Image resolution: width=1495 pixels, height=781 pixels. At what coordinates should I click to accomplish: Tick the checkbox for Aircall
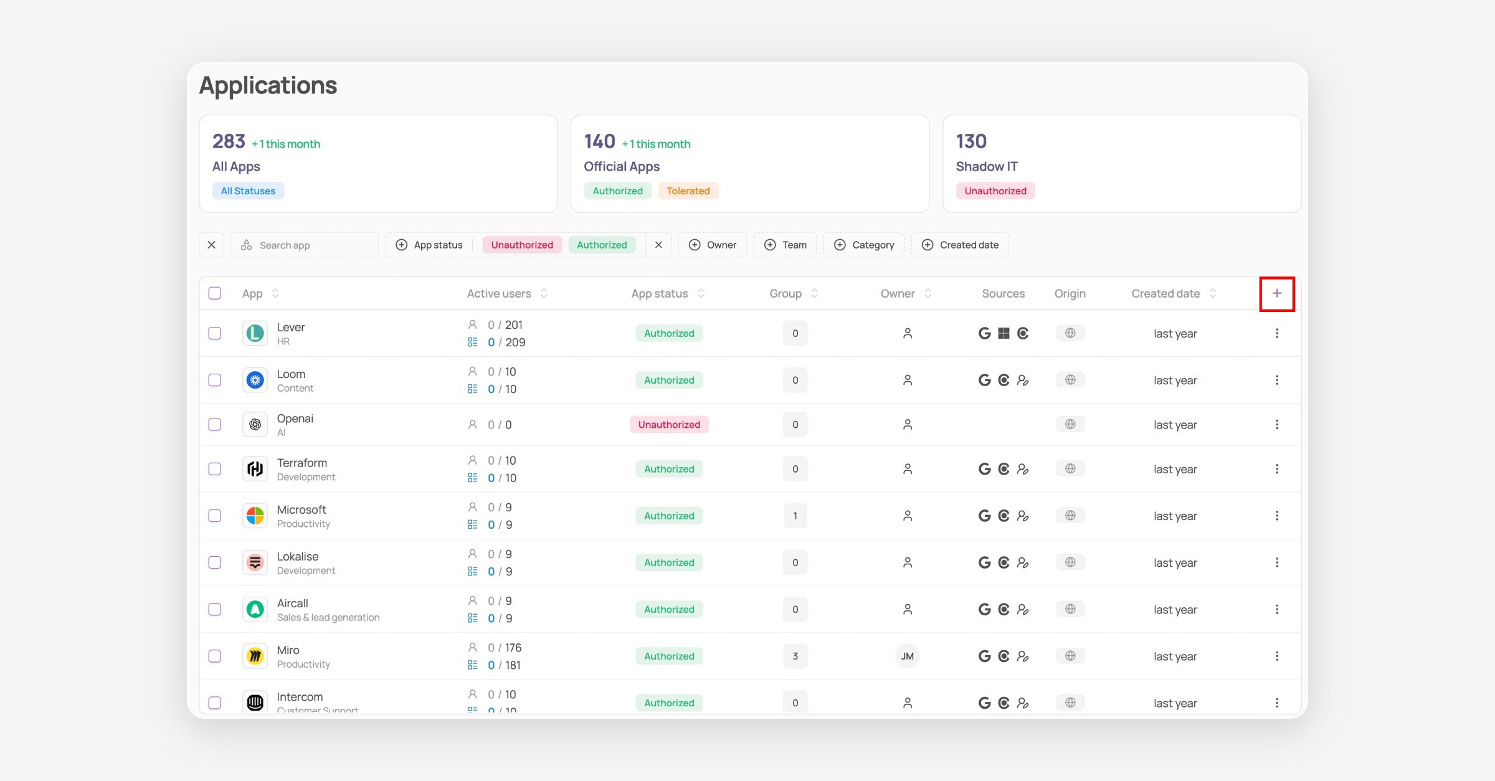click(215, 609)
